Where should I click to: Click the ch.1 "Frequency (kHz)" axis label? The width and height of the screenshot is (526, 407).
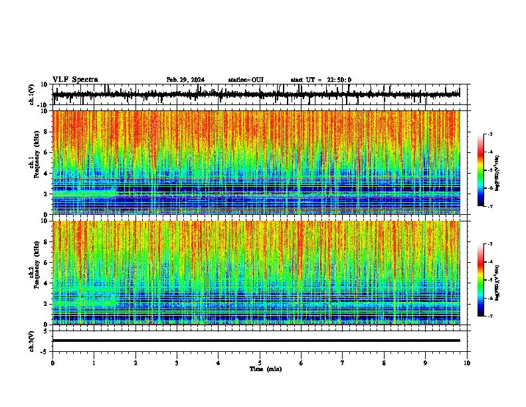click(37, 154)
